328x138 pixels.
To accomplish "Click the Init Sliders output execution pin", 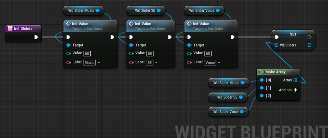I will 37,37.
